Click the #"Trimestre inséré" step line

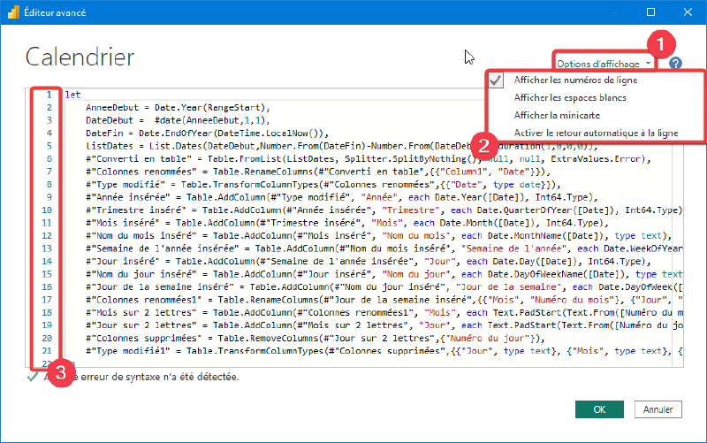coord(384,210)
